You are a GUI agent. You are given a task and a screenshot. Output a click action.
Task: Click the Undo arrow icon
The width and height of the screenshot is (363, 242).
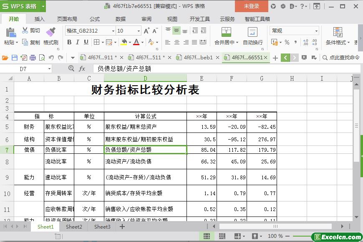51,58
